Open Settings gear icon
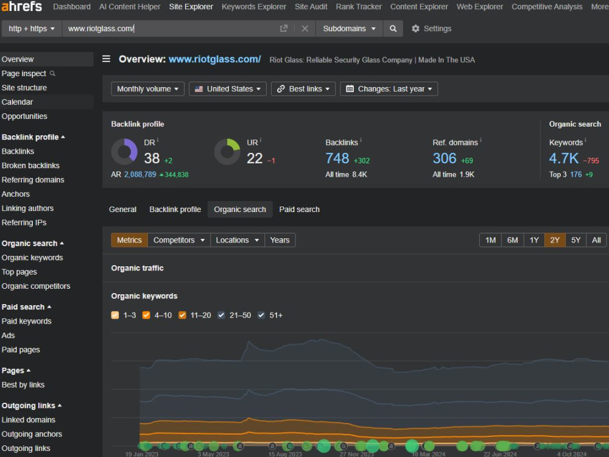The height and width of the screenshot is (457, 609). (x=415, y=29)
